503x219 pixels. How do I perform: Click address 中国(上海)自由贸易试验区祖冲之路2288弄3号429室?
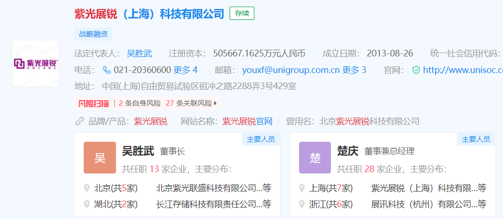199,86
